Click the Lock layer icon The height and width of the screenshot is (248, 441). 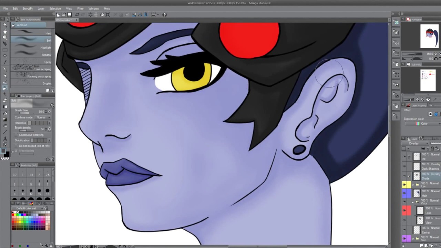pyautogui.click(x=433, y=148)
